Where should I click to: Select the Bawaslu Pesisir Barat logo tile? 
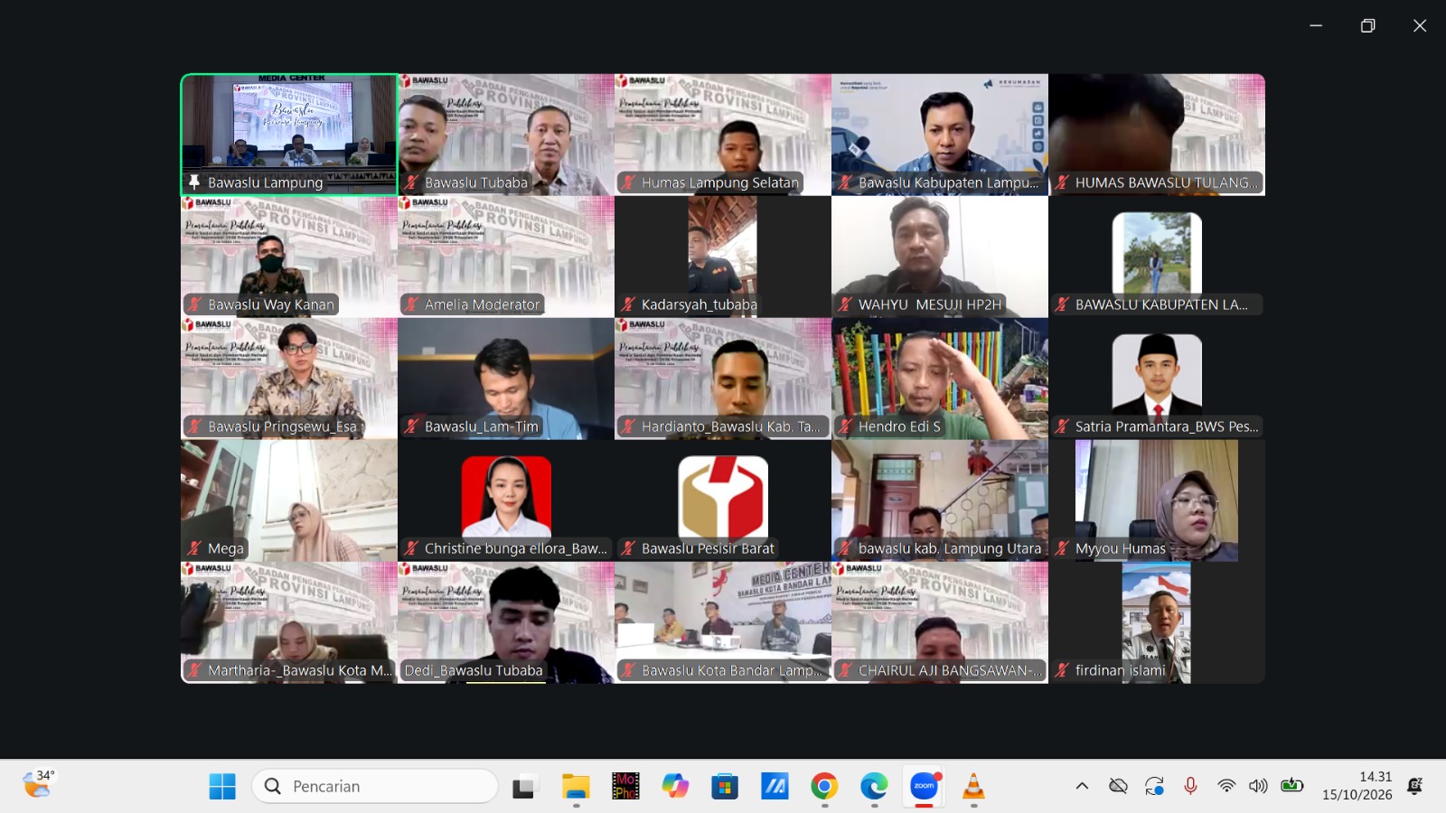point(723,500)
